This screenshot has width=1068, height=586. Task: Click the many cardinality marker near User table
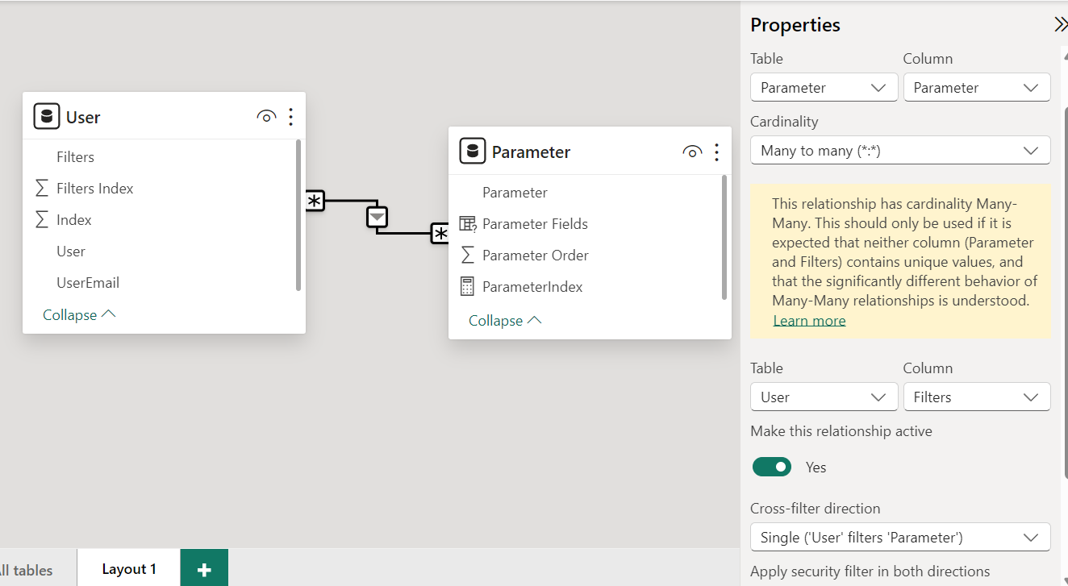315,201
